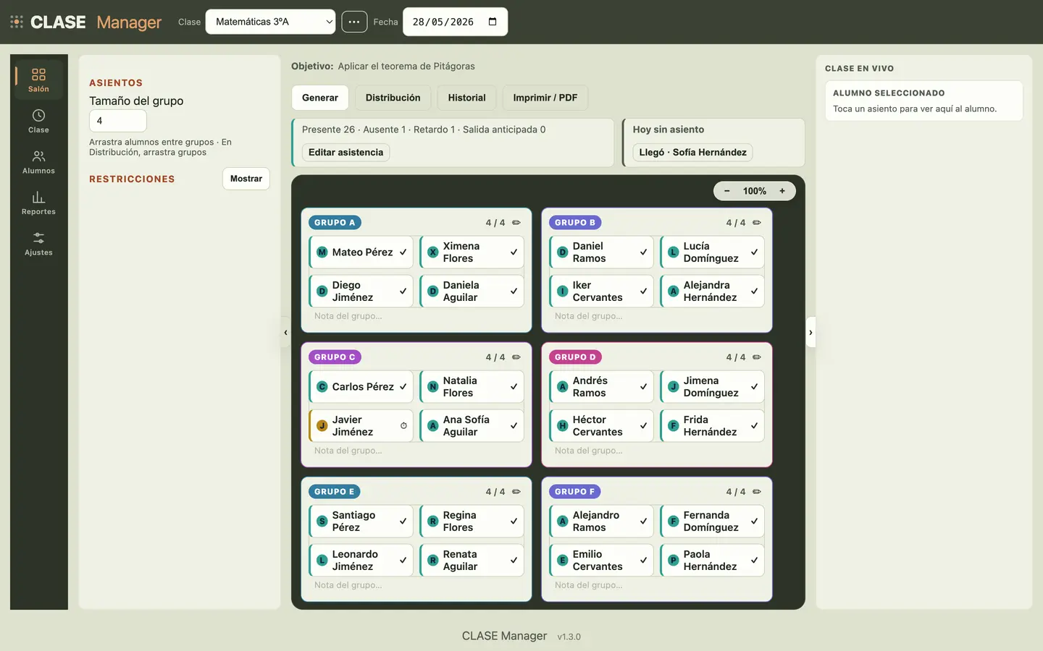The image size is (1043, 651).
Task: Click Lucía Domínguez avatar badge
Action: click(673, 252)
